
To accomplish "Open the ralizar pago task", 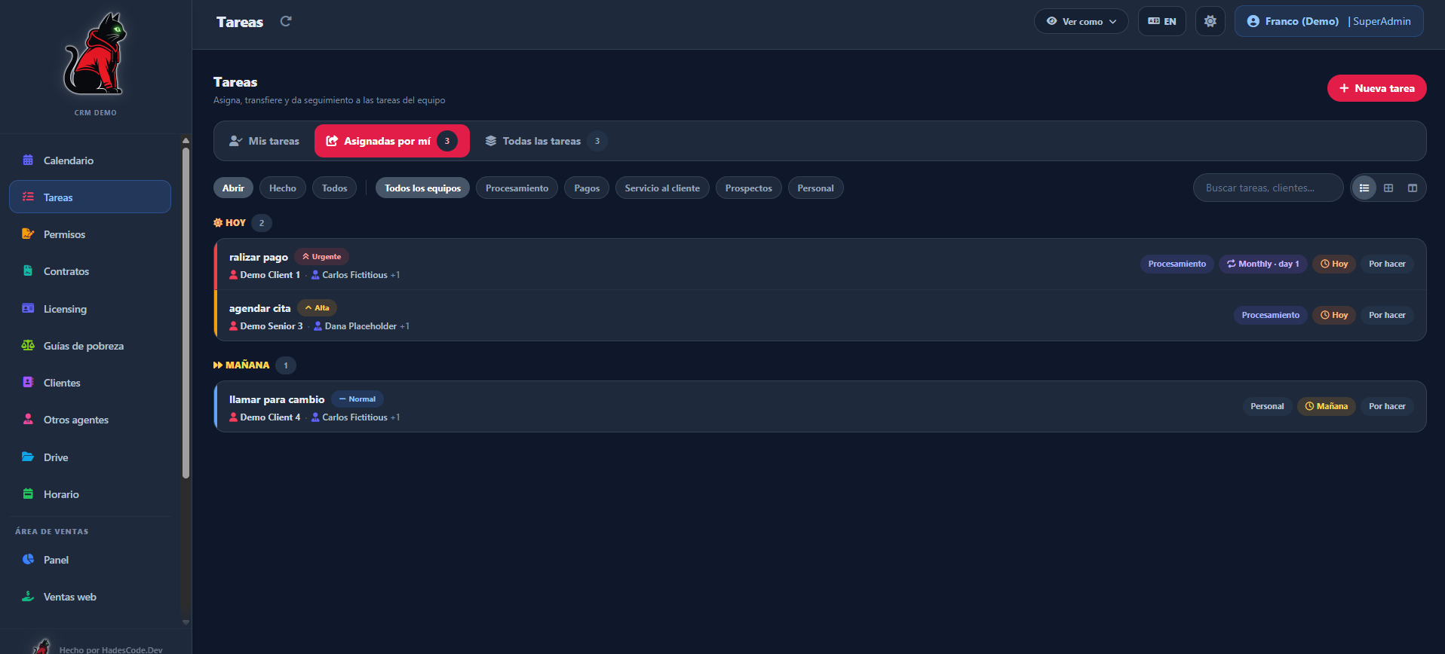I will (820, 264).
